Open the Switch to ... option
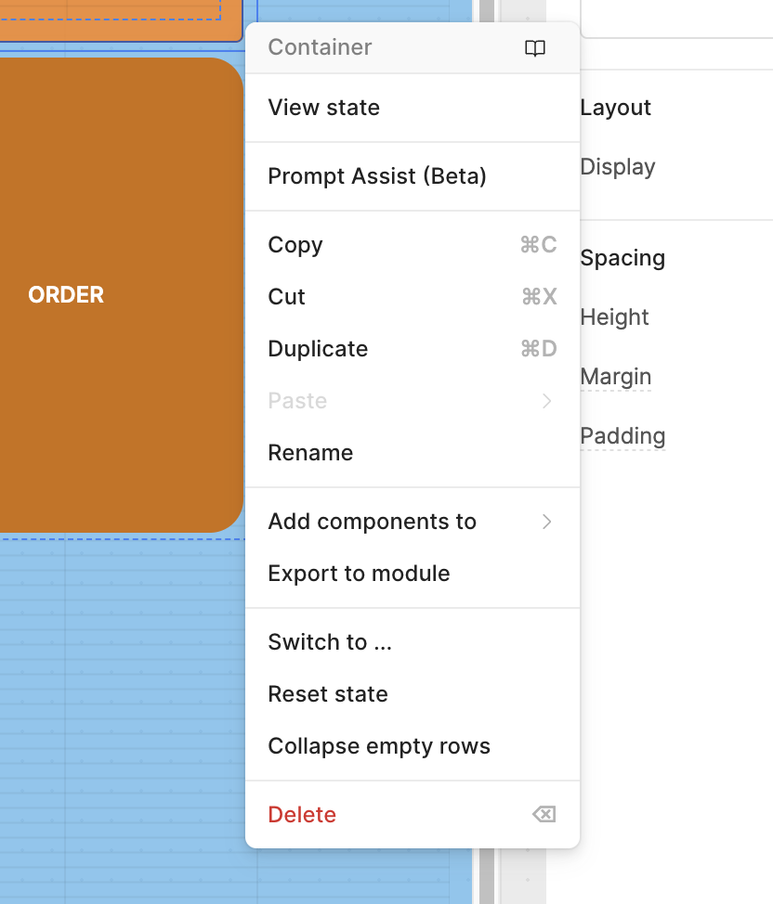Image resolution: width=773 pixels, height=904 pixels. (x=330, y=642)
